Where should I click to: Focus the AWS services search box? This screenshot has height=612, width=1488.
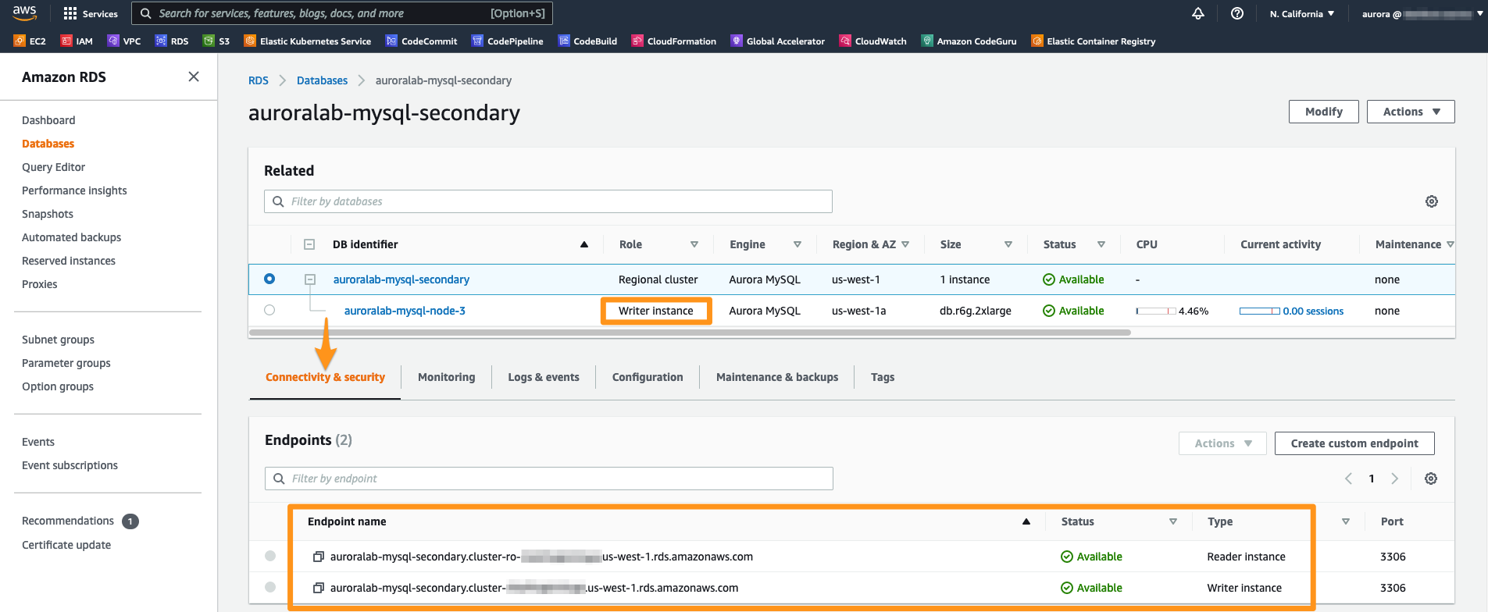[x=342, y=13]
